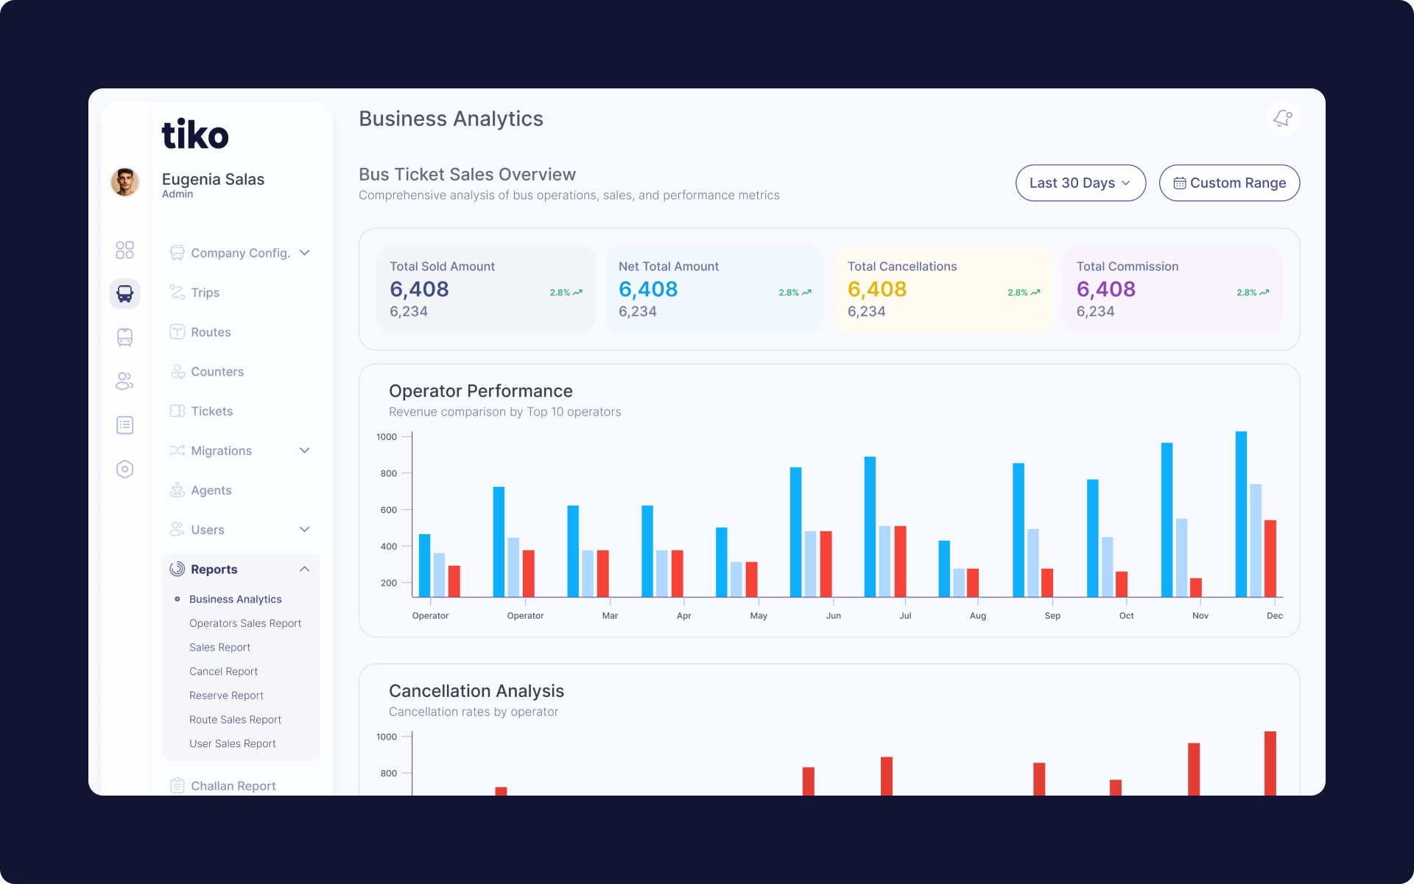Viewport: 1414px width, 884px height.
Task: Open the people icon in sidebar rail
Action: coord(124,381)
